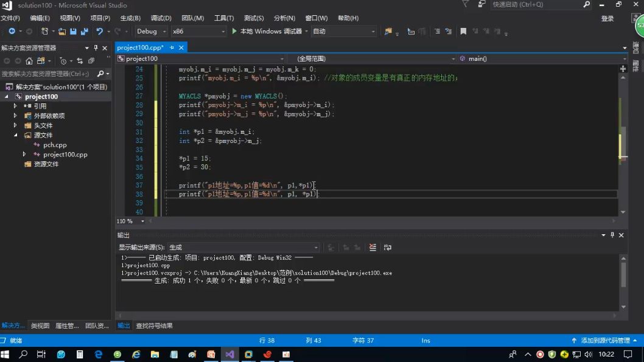The image size is (644, 362).
Task: Open the debugger target dropdown arrow
Action: pyautogui.click(x=306, y=31)
